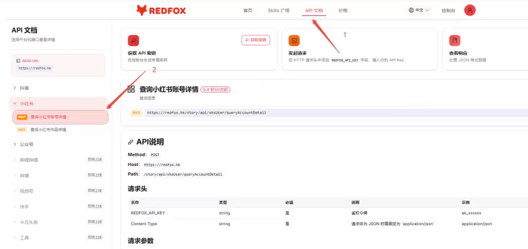Open the 中文 language dropdown
528x249 pixels.
coord(419,10)
